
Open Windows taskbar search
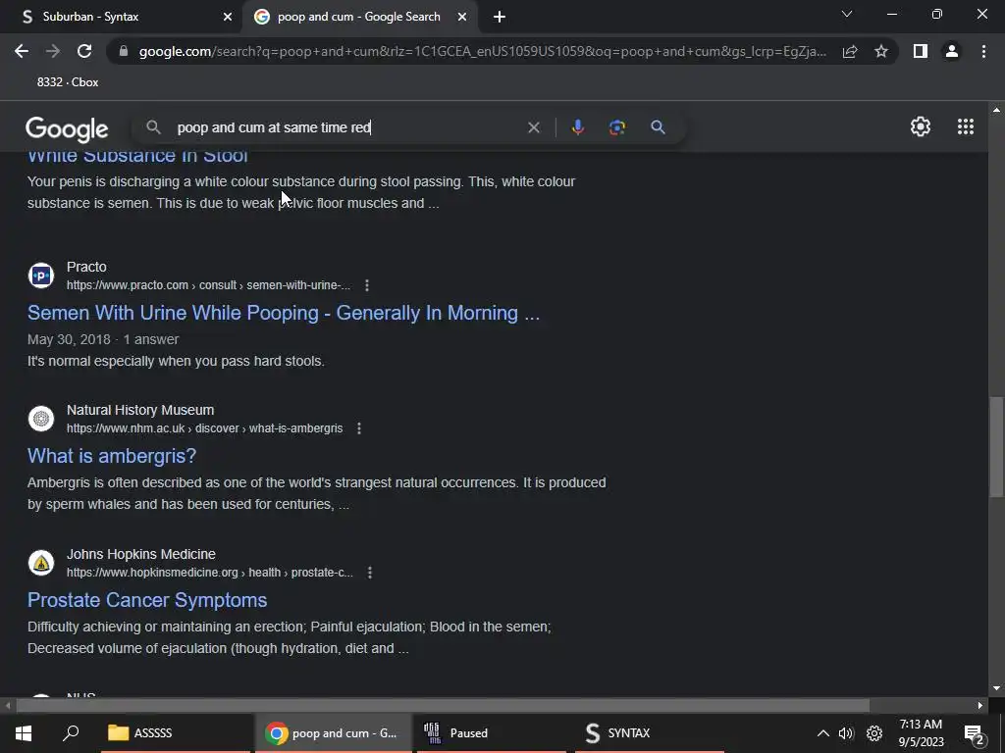pyautogui.click(x=71, y=733)
